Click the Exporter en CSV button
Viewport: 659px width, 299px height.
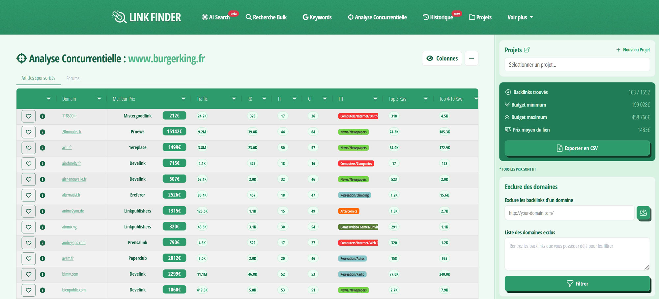[x=577, y=148]
